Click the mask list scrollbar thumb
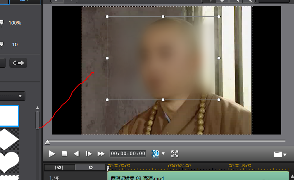Image resolution: width=294 pixels, height=180 pixels. tap(37, 120)
